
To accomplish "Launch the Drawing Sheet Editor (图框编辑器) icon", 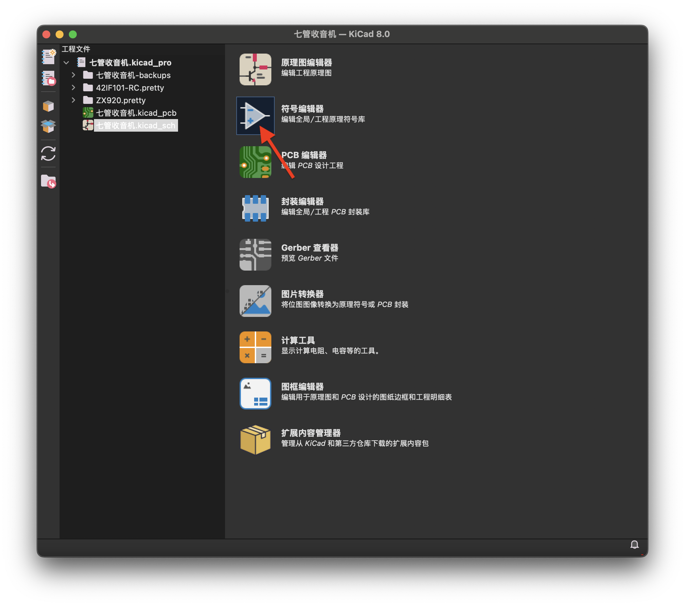I will (255, 393).
